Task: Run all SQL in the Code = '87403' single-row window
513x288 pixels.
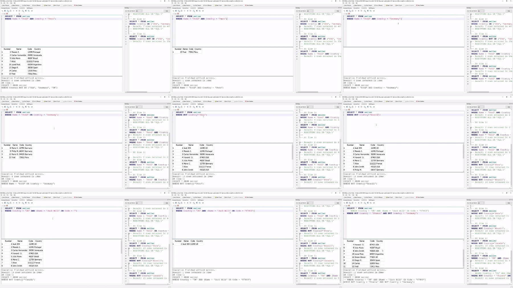Action: coord(185,203)
